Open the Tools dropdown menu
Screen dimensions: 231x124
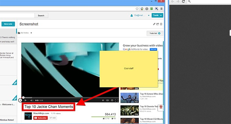click(157, 15)
